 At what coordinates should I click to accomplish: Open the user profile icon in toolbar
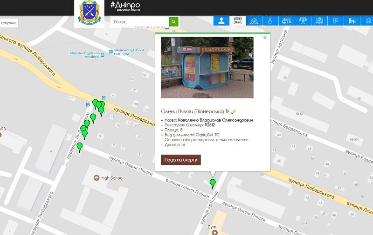[221, 21]
